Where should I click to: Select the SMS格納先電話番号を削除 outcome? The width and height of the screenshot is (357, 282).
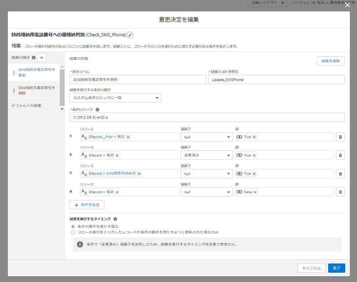34,91
